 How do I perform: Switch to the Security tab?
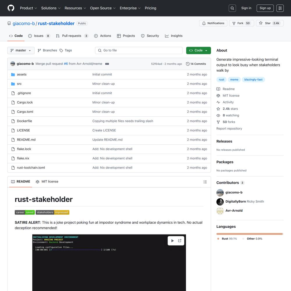tap(150, 36)
